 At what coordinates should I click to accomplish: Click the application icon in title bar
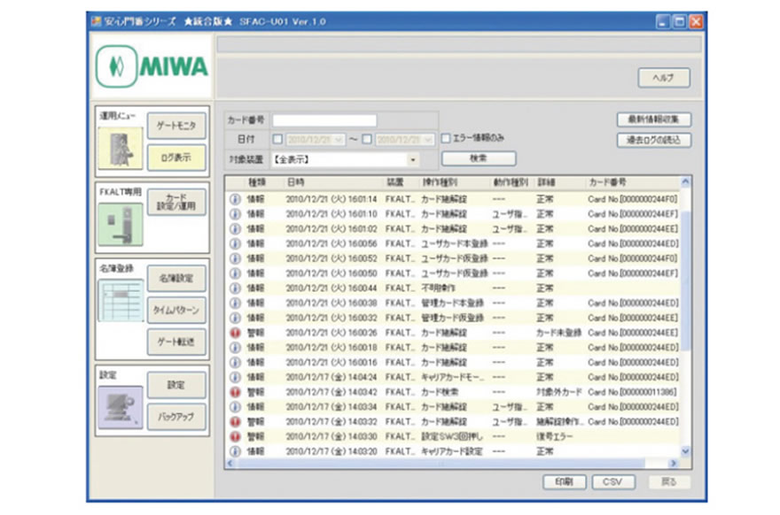[96, 21]
